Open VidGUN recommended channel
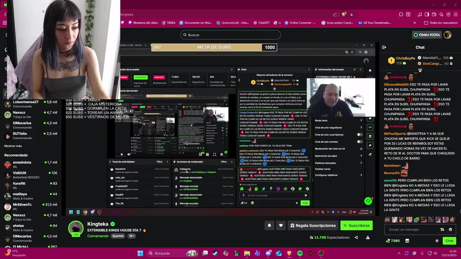The width and height of the screenshot is (461, 259). (31, 175)
